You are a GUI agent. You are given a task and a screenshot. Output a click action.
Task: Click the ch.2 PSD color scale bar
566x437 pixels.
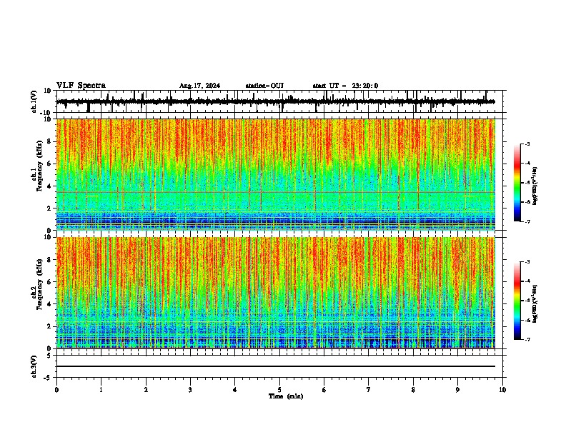point(517,301)
